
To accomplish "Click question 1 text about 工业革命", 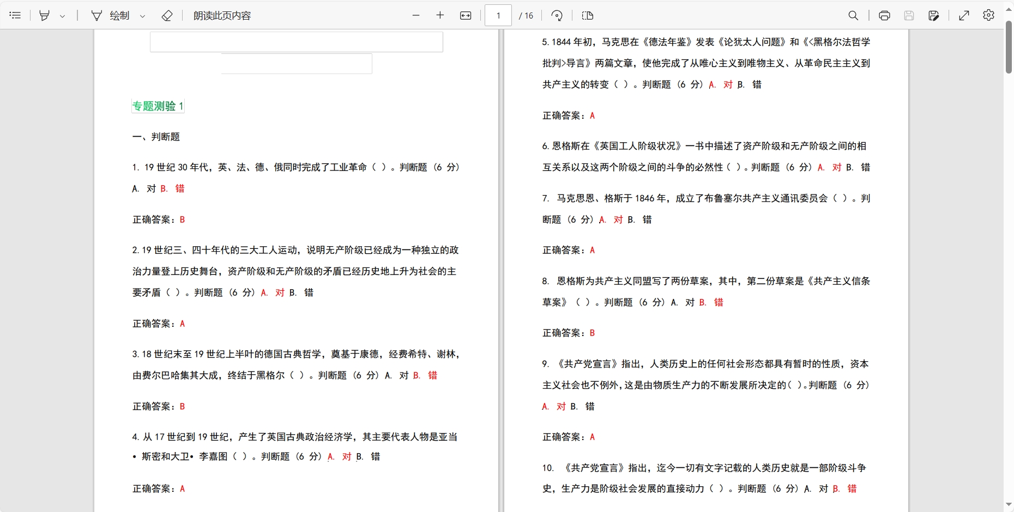I will [296, 167].
